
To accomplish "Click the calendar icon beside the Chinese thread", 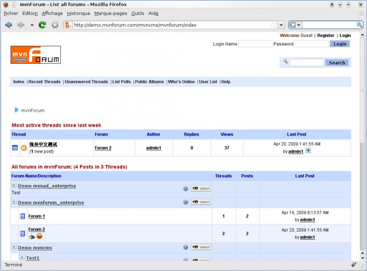I will coord(15,148).
